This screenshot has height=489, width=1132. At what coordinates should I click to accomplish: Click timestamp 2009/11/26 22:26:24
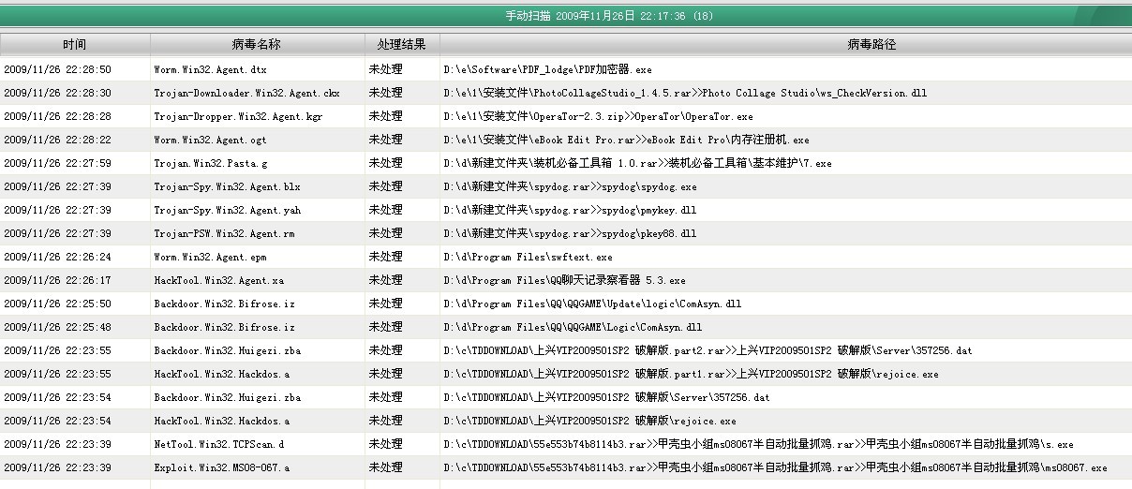coord(57,257)
